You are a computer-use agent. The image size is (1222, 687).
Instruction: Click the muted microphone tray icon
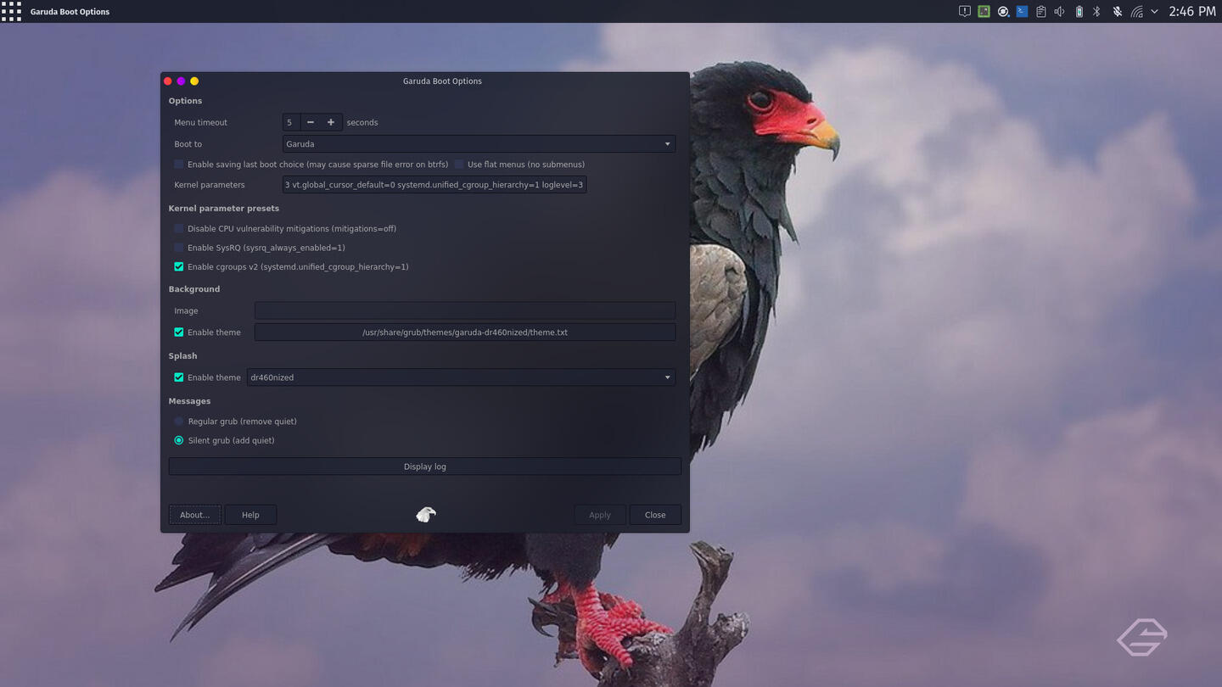point(1117,11)
